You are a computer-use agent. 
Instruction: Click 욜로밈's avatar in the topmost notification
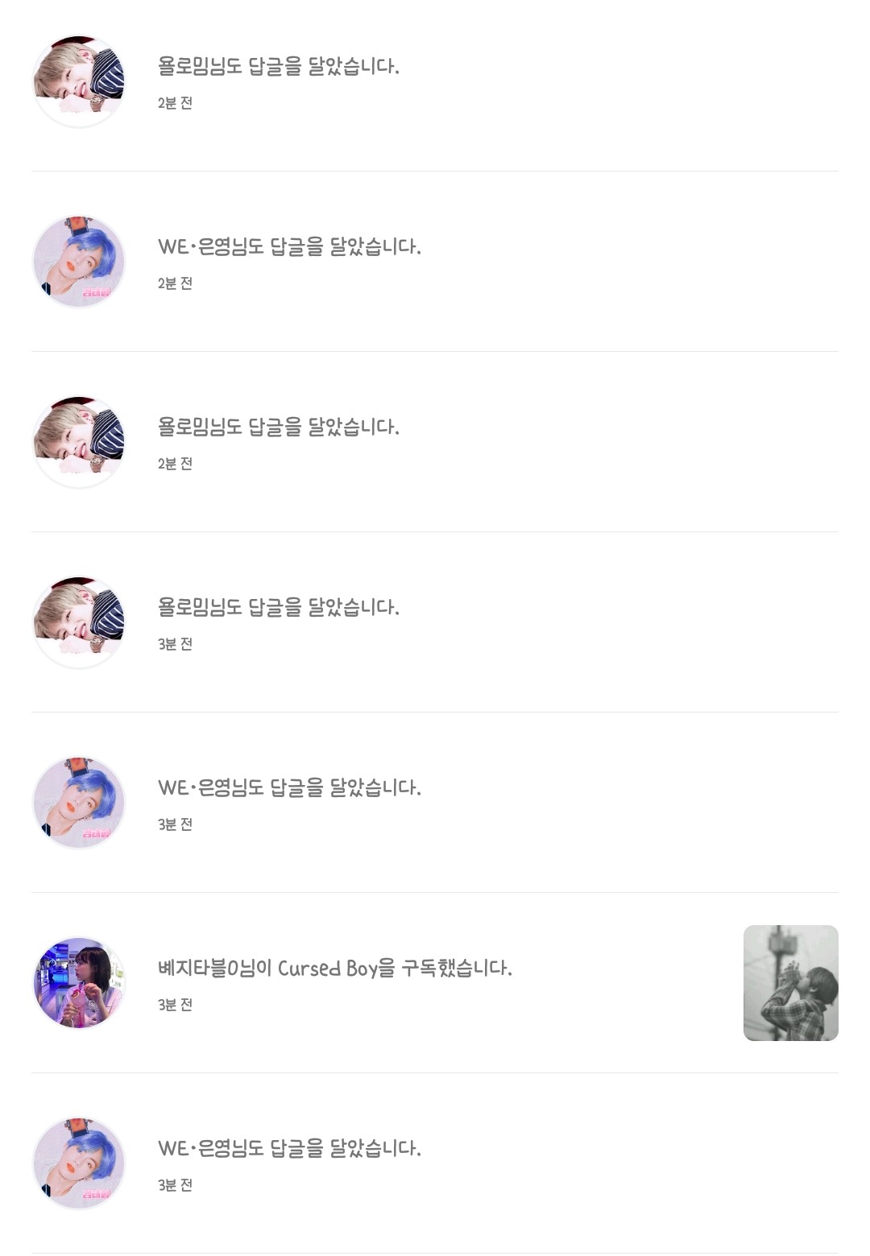pos(79,81)
